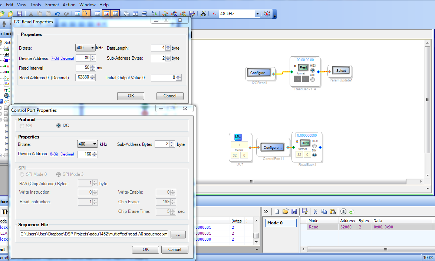
Task: Expand the sequence toolbar chevron
Action: pos(266,212)
